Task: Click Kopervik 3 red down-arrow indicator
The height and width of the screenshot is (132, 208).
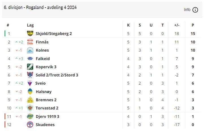Action: point(16,67)
